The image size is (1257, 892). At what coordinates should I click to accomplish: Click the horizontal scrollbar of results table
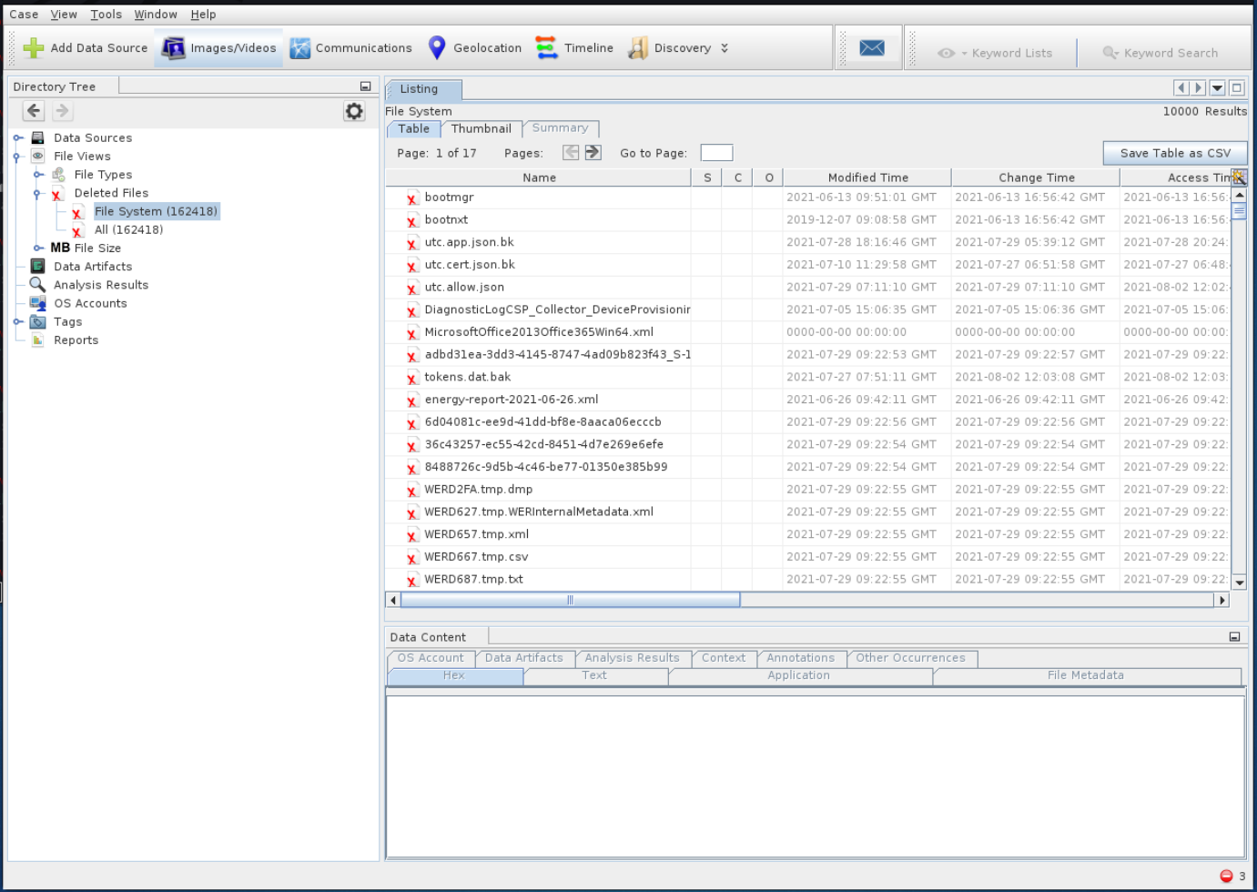pos(571,600)
